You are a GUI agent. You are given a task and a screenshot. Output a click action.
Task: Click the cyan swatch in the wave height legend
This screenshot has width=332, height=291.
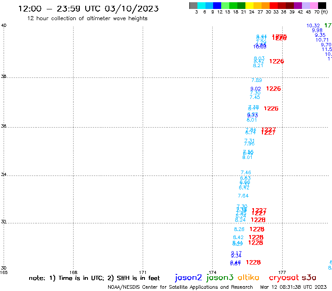pos(201,5)
